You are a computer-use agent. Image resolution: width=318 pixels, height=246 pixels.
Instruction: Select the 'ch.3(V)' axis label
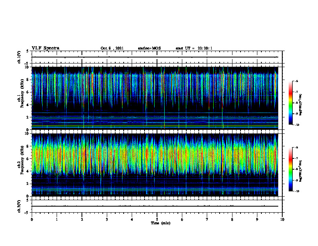[19, 206]
